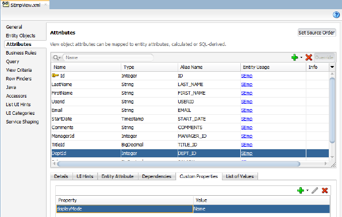Open the Business Rules section
The image size is (342, 217).
pyautogui.click(x=21, y=53)
